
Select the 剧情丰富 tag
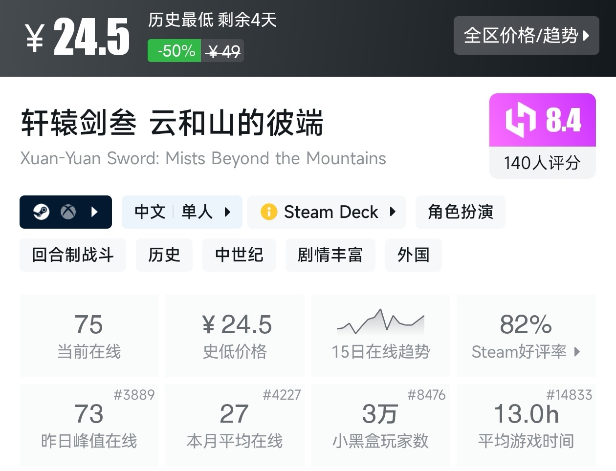click(x=330, y=255)
